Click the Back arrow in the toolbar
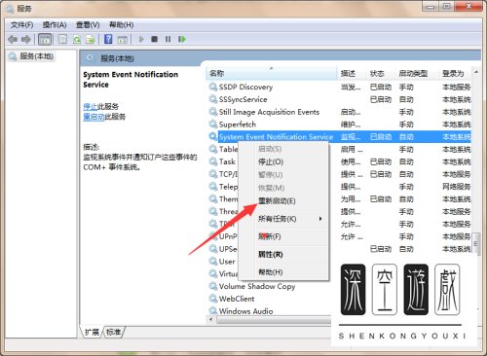This screenshot has width=487, height=356. point(13,39)
